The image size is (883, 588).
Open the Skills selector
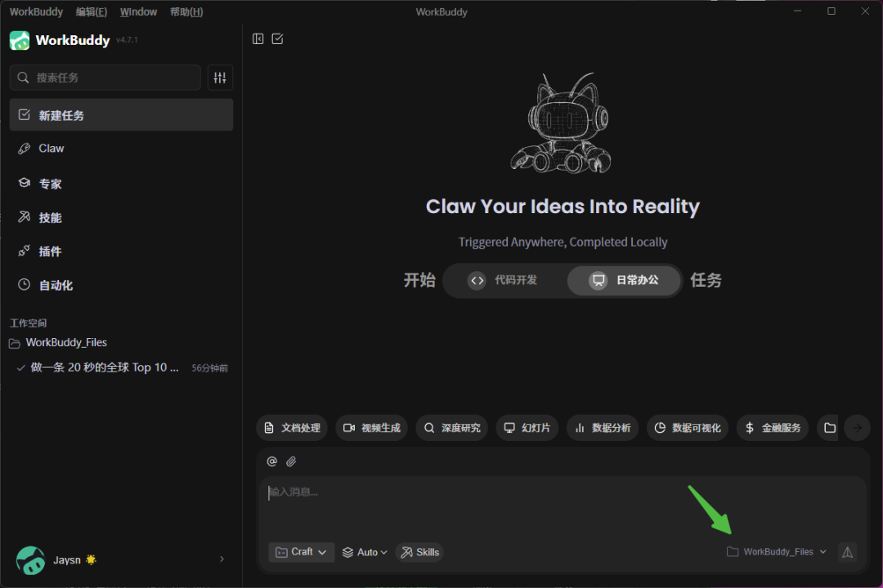point(419,552)
